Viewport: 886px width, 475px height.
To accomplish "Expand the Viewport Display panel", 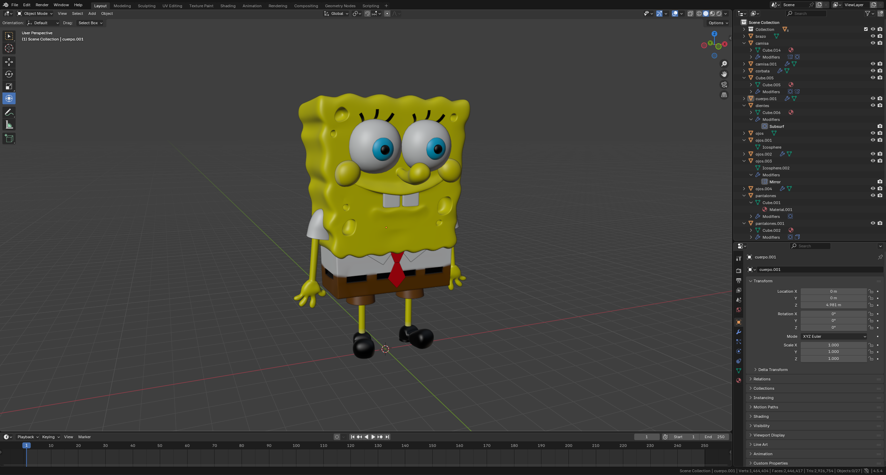I will click(768, 435).
